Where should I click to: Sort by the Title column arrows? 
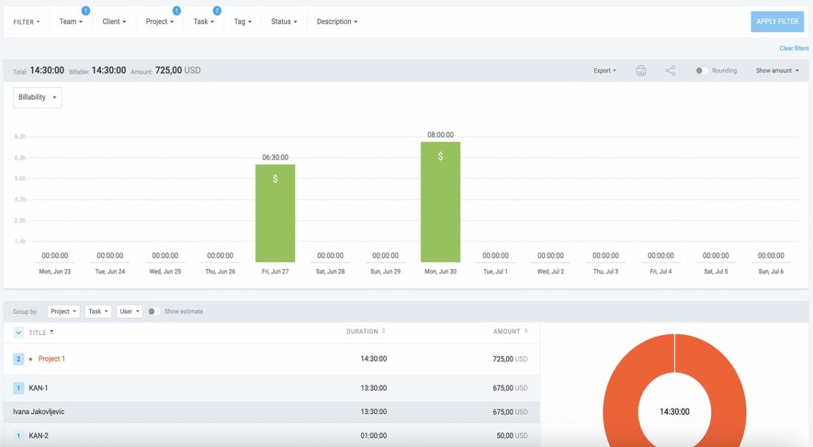coord(52,332)
